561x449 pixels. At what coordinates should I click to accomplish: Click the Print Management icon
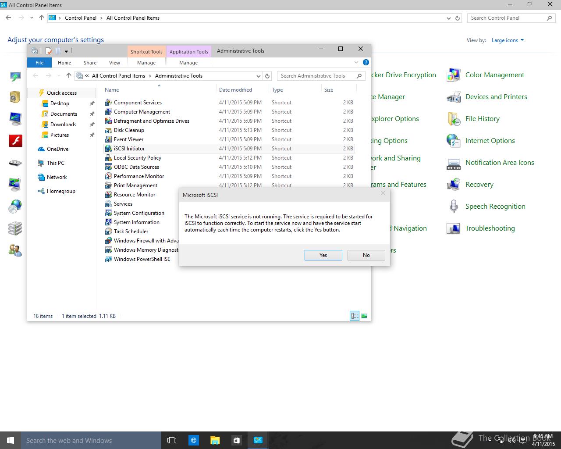(108, 185)
